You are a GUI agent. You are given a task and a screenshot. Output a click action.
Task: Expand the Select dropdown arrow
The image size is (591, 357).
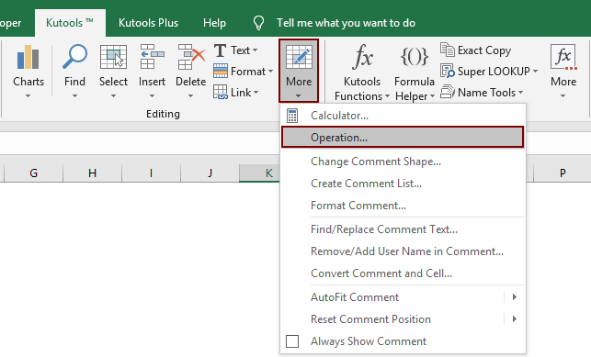(x=113, y=96)
